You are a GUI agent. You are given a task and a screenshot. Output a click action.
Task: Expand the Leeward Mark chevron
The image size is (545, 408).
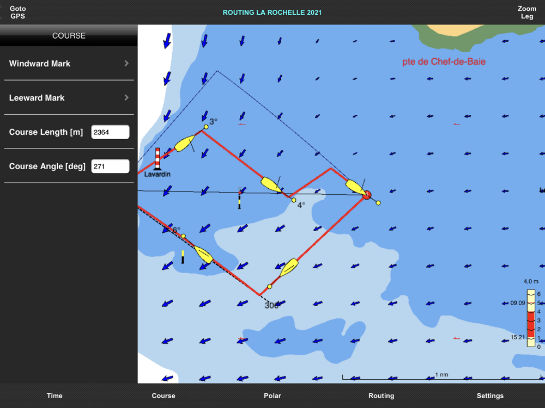click(126, 98)
